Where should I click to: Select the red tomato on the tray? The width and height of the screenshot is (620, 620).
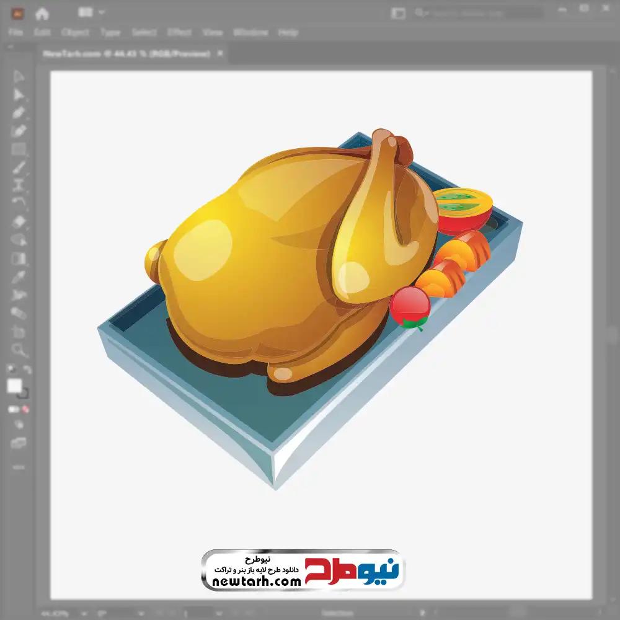click(410, 308)
